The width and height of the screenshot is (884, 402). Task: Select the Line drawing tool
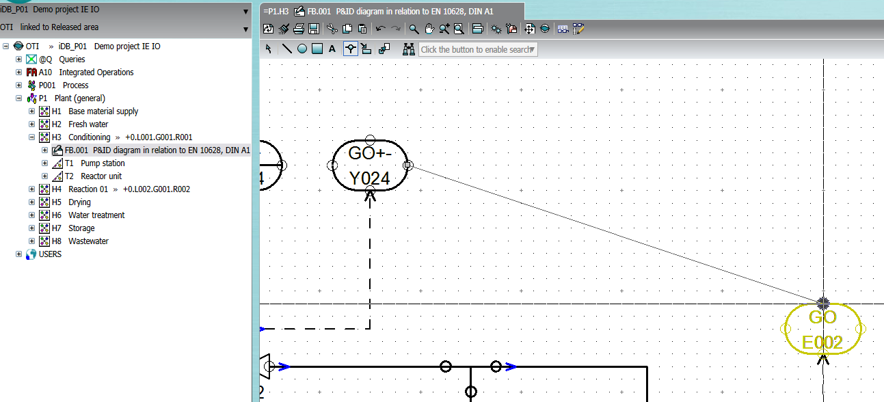pos(286,49)
